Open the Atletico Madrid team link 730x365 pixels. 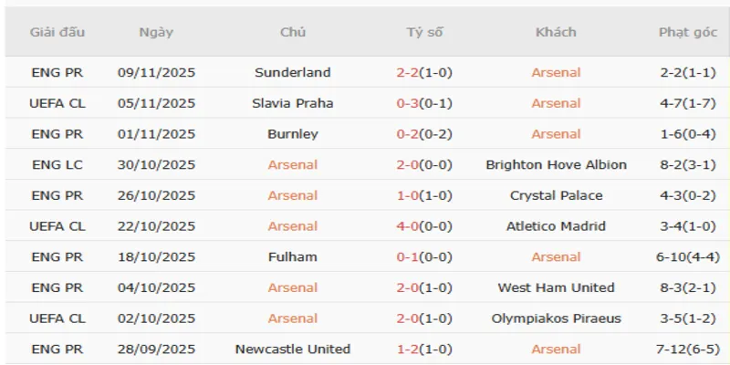tap(556, 226)
